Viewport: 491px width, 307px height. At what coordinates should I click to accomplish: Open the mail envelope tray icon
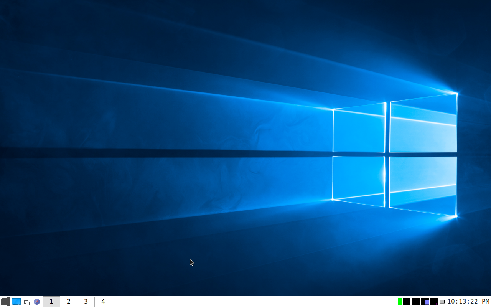[442, 302]
